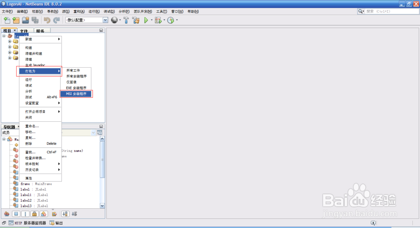Open the 工具(T) menu
Image resolution: width=420 pixels, height=228 pixels.
point(162,11)
